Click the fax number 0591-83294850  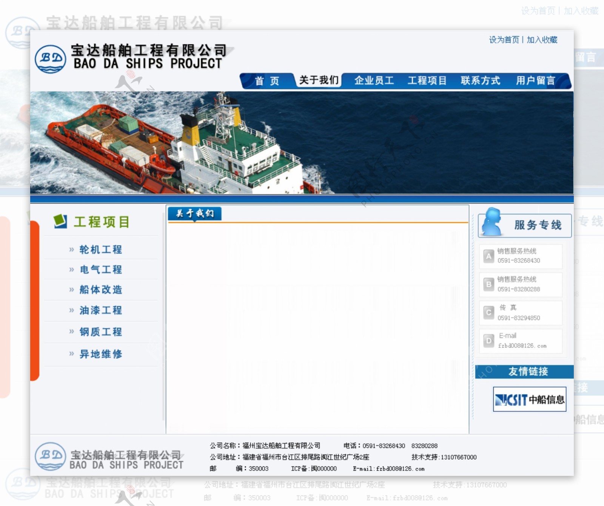click(519, 318)
